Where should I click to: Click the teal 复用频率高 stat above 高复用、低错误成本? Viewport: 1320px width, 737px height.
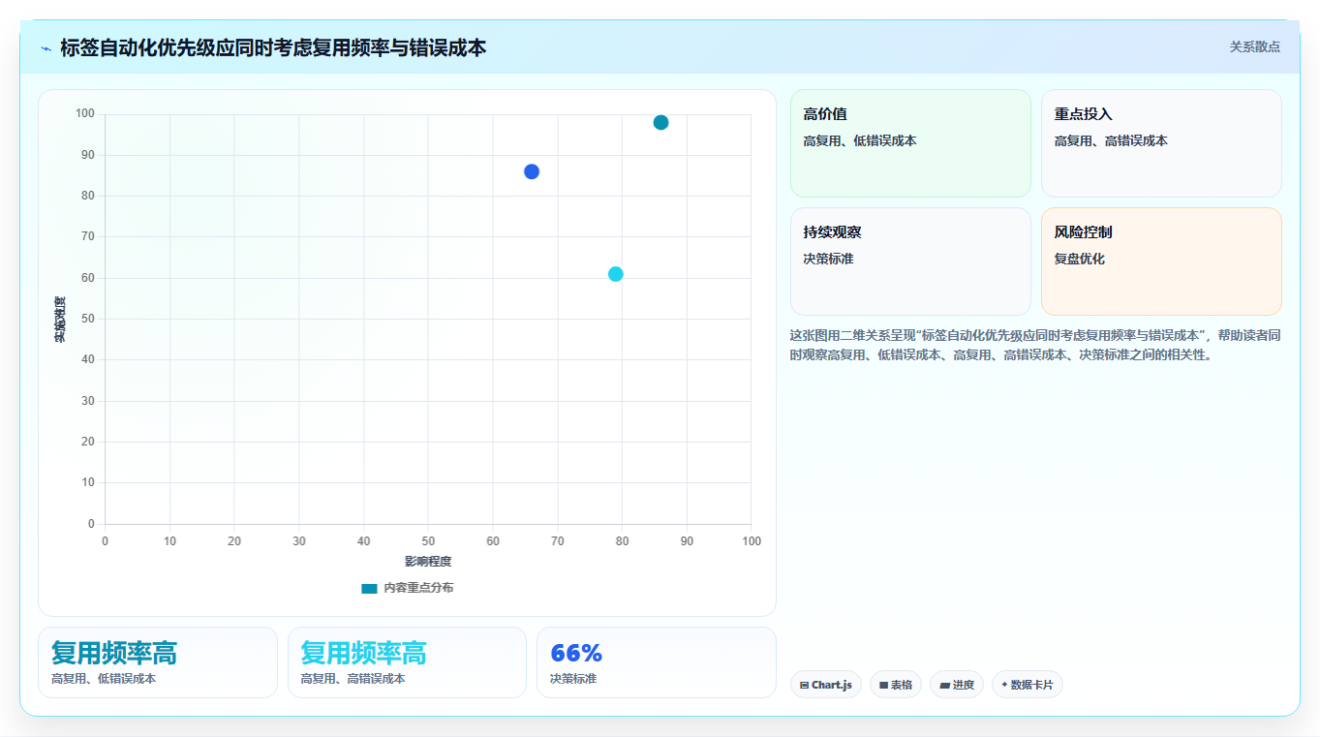[x=114, y=653]
